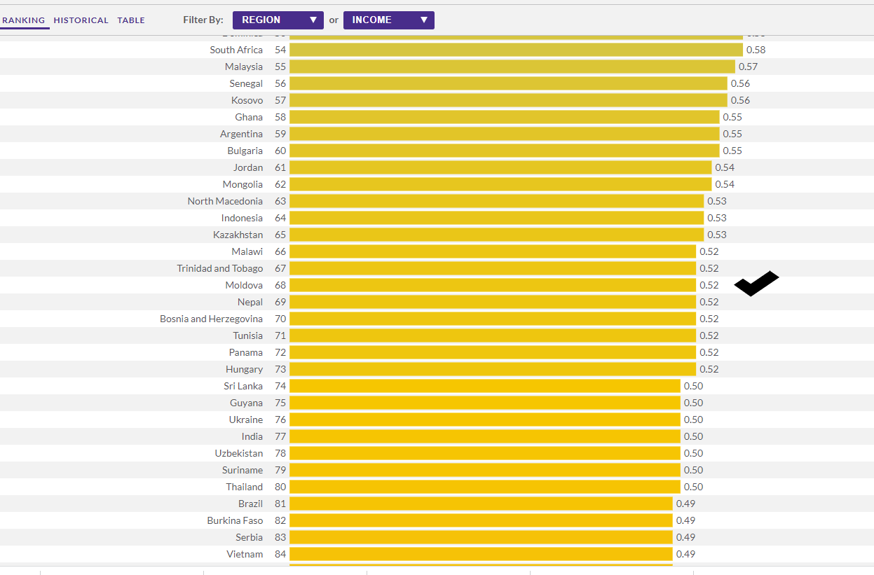Click the 0.54 score next to Jordan
The height and width of the screenshot is (575, 874).
coord(725,167)
